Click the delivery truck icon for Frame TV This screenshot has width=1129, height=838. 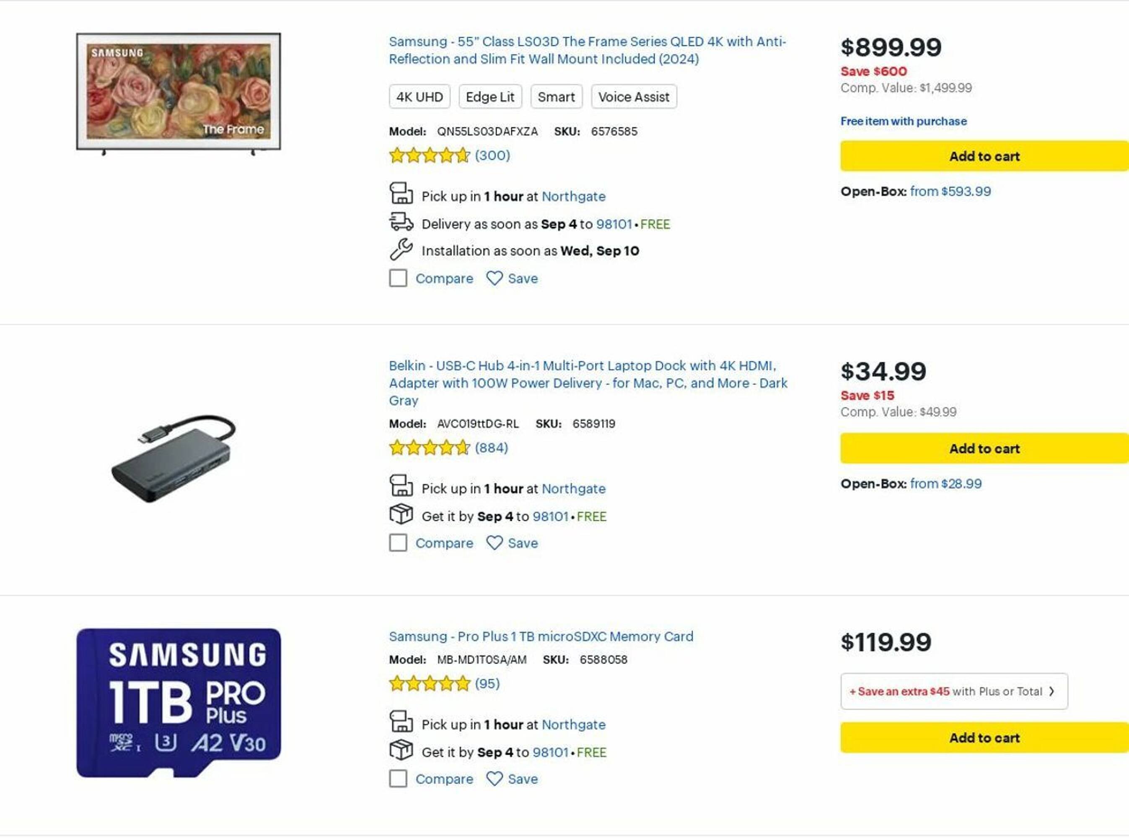click(401, 222)
